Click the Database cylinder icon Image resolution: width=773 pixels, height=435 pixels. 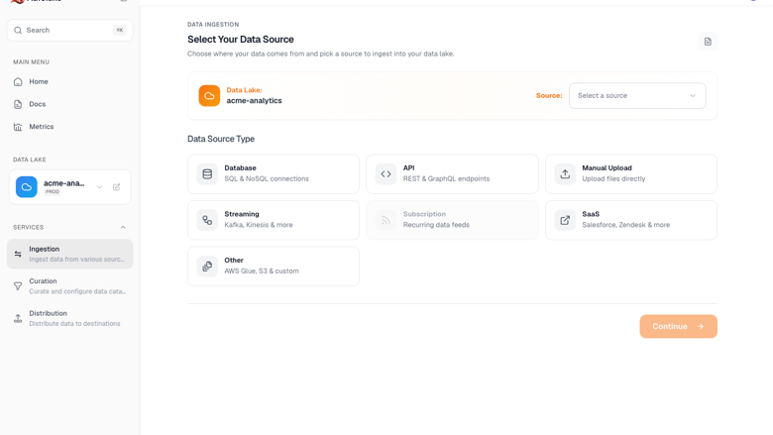[x=207, y=174]
